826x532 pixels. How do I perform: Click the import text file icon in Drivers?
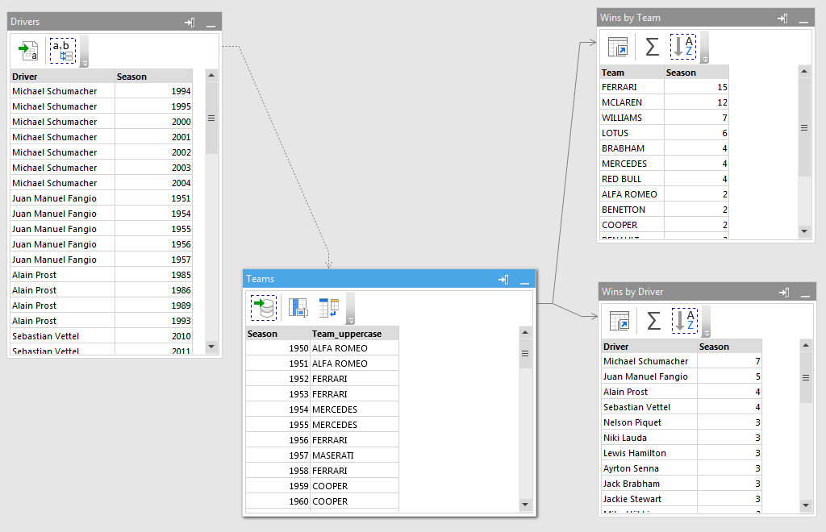point(28,51)
